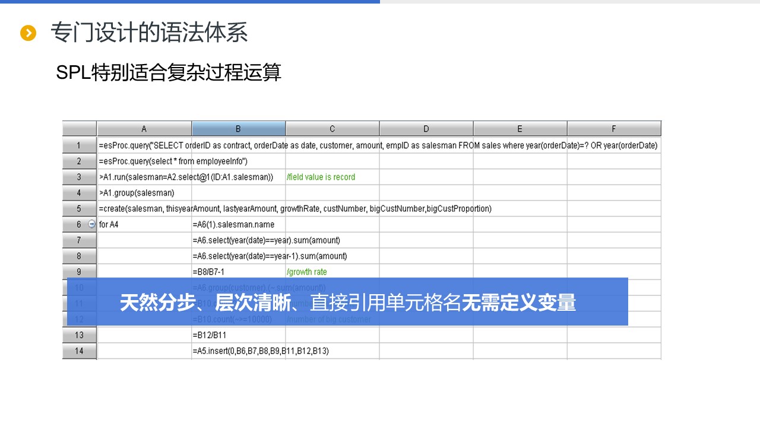Viewport: 760px width, 427px height.
Task: Select row 14 header
Action: tap(80, 351)
